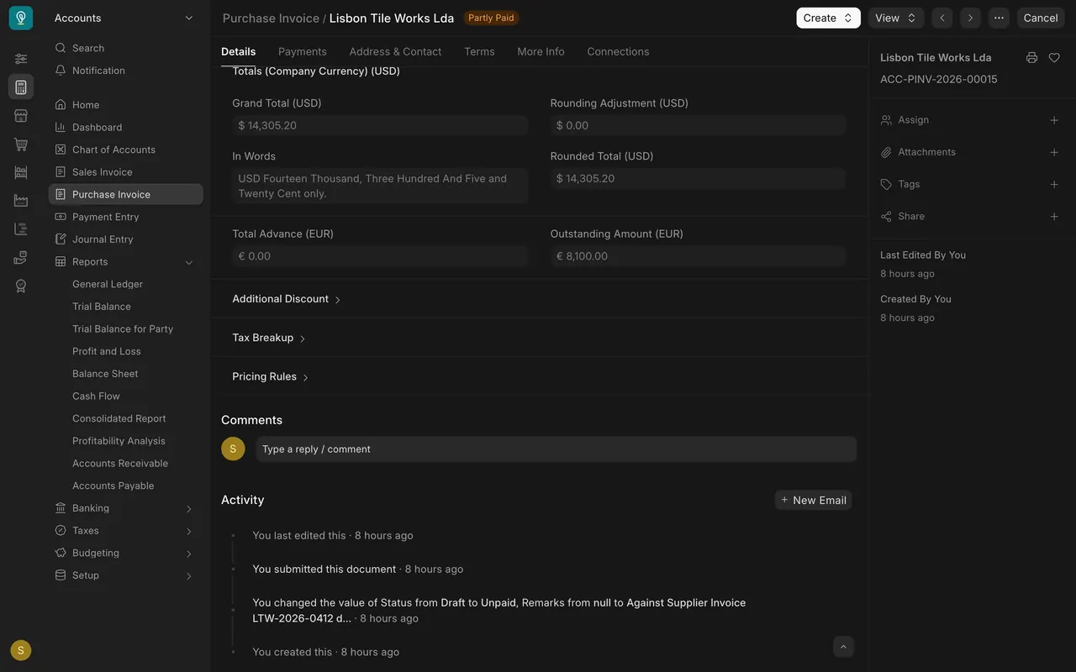Open the three-dots more options menu

[999, 18]
